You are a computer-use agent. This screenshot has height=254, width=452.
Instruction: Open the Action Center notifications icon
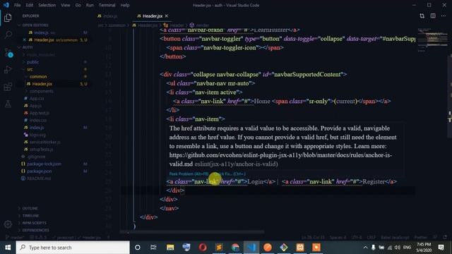click(x=441, y=248)
